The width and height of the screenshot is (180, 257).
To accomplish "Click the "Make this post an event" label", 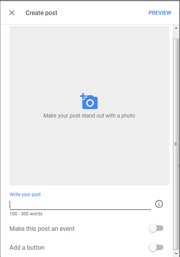I will (42, 228).
